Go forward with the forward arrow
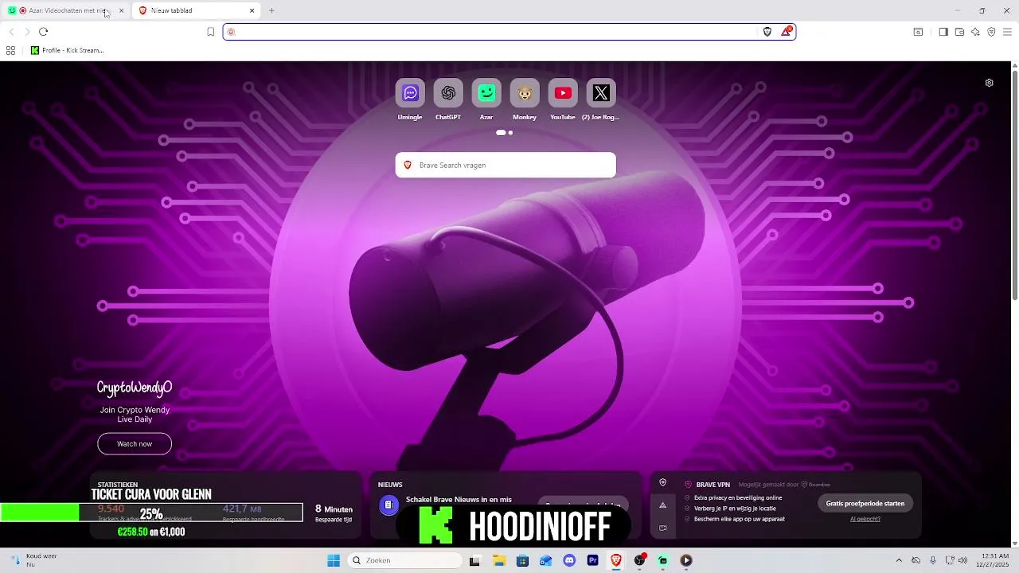 [27, 32]
